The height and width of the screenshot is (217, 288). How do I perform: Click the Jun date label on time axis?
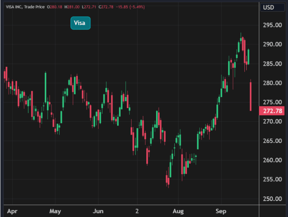click(x=98, y=211)
